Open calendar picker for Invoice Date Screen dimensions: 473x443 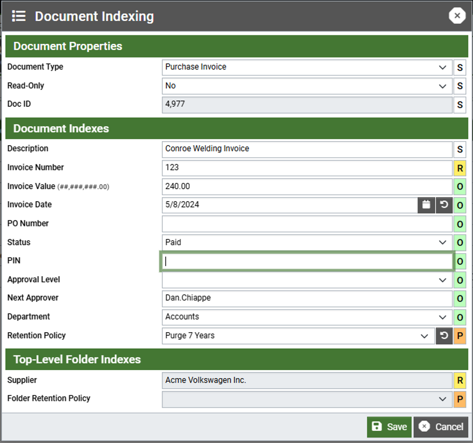pyautogui.click(x=426, y=205)
